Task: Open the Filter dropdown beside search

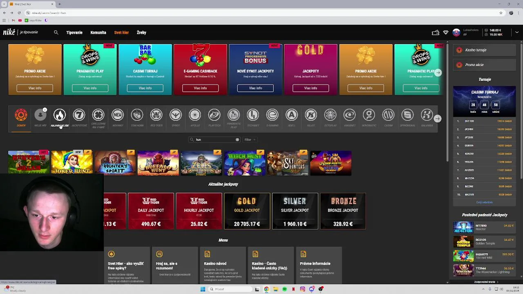Action: [250, 140]
